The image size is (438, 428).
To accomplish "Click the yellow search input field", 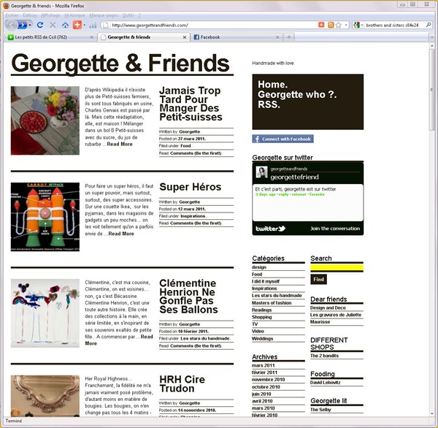I will click(337, 268).
